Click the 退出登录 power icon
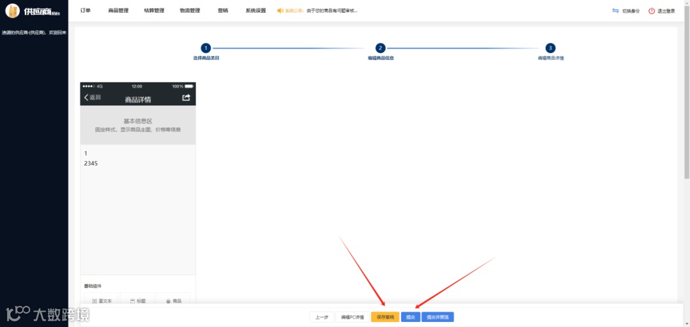Image resolution: width=690 pixels, height=327 pixels. click(x=651, y=11)
